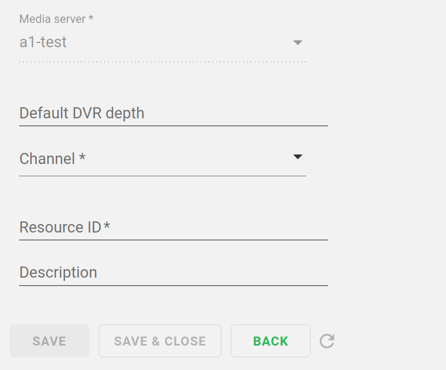Select the Resource ID placeholder text
Image resolution: width=446 pixels, height=370 pixels.
click(65, 228)
